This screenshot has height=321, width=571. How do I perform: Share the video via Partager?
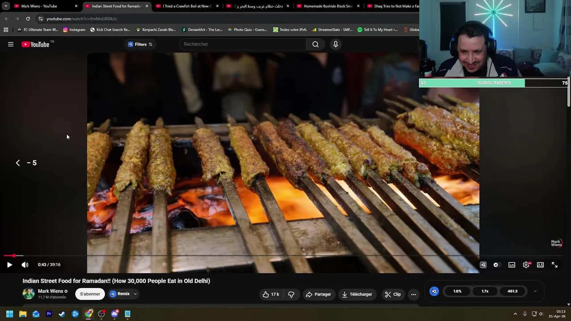click(318, 294)
